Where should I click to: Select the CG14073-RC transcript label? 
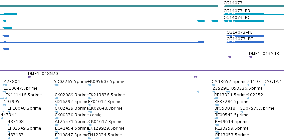point(237,18)
